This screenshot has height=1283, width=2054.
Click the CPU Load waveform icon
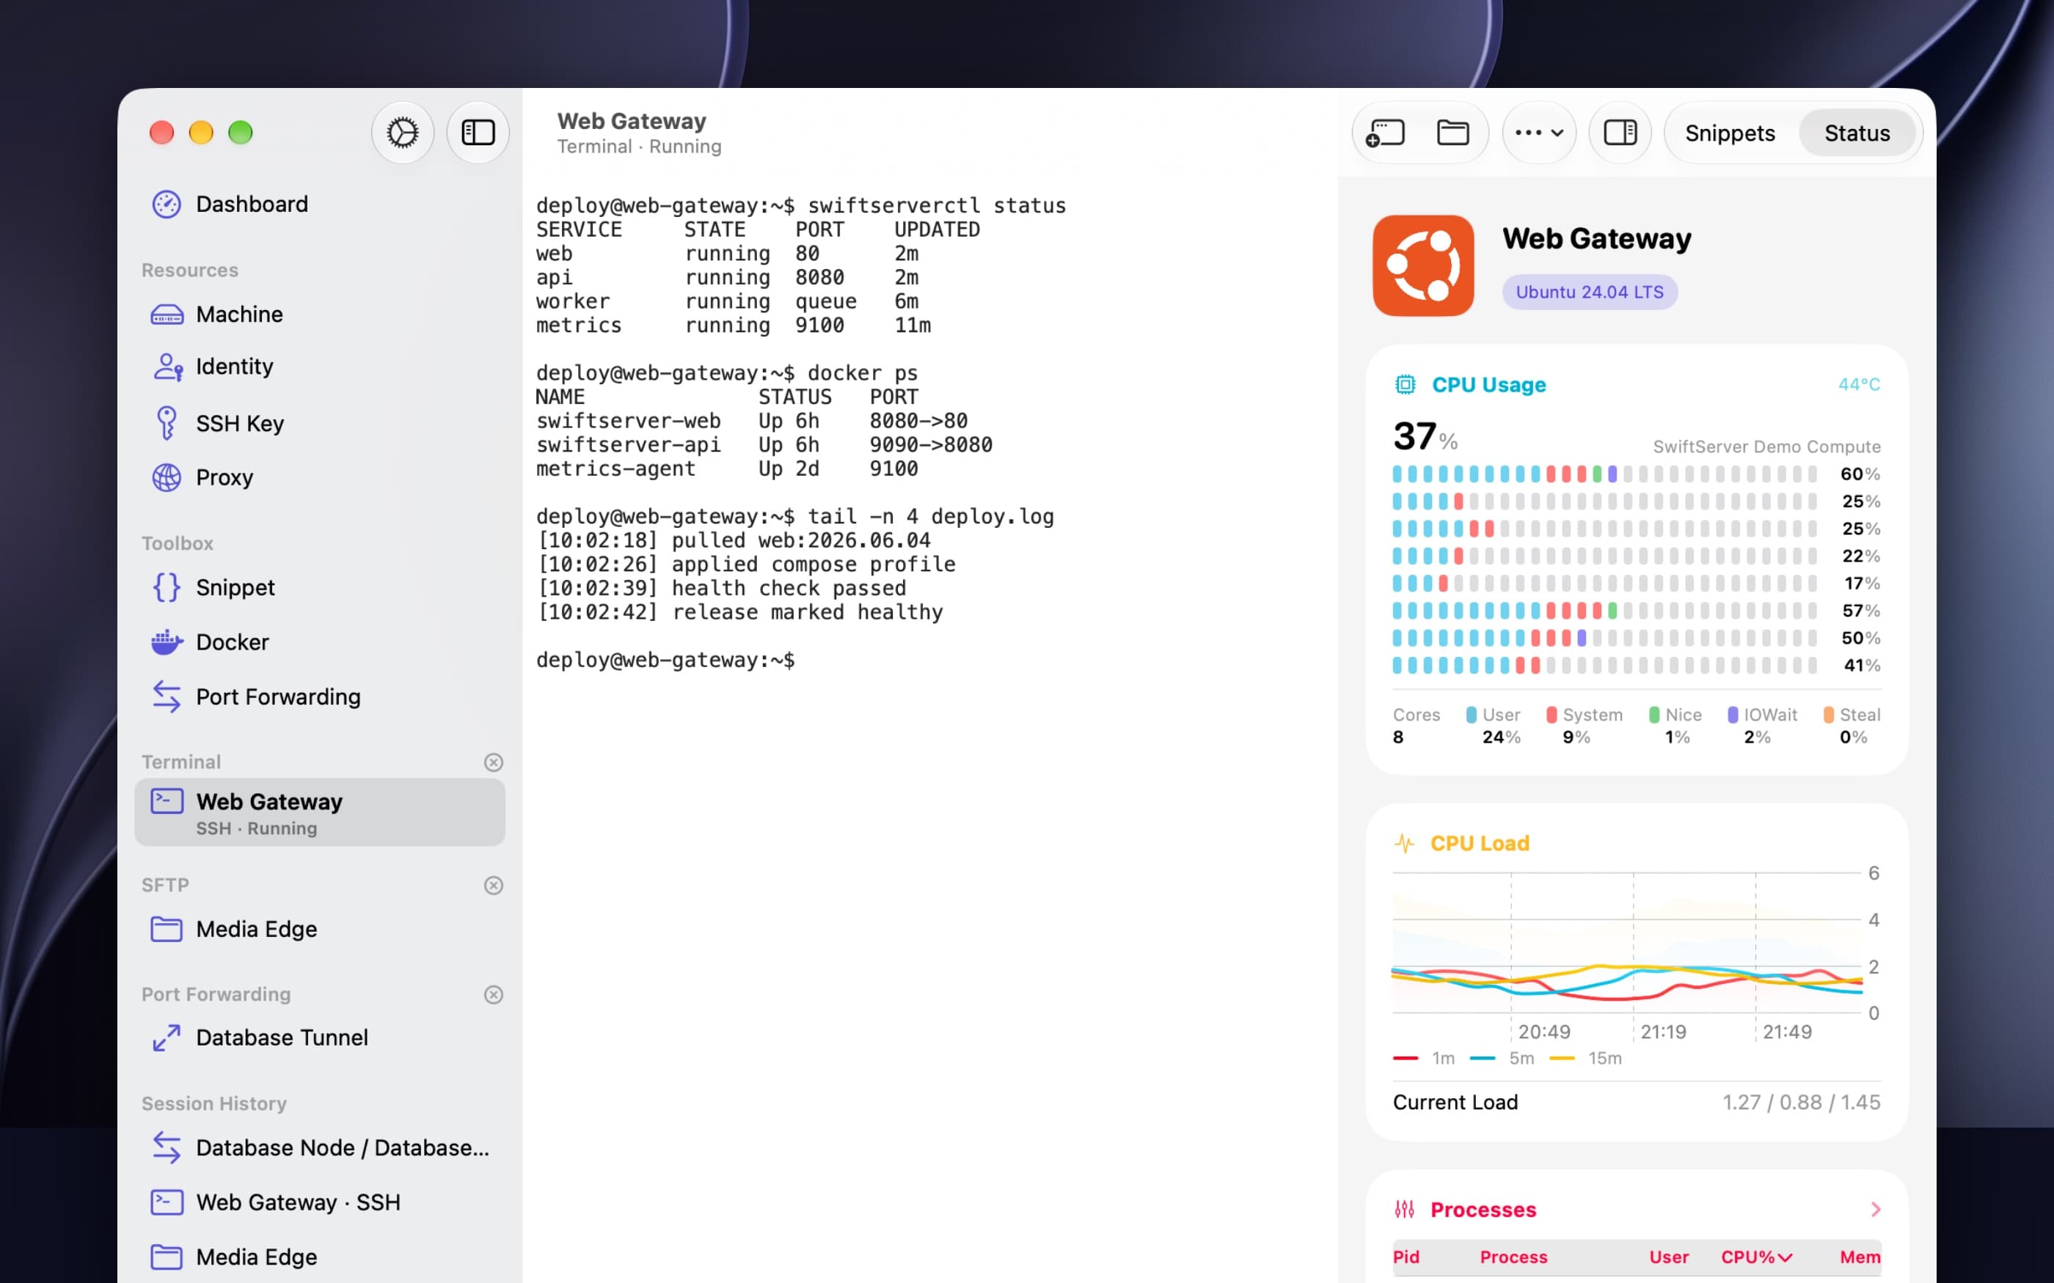click(1405, 843)
